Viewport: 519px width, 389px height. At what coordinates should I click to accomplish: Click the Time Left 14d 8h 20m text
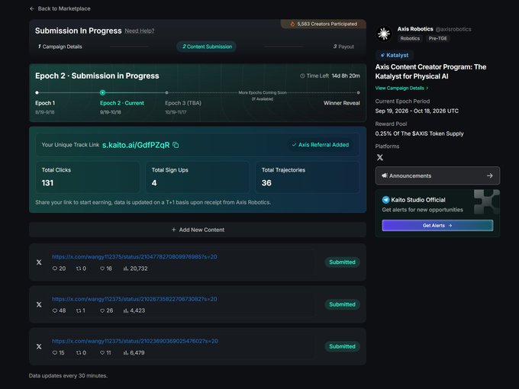point(330,76)
